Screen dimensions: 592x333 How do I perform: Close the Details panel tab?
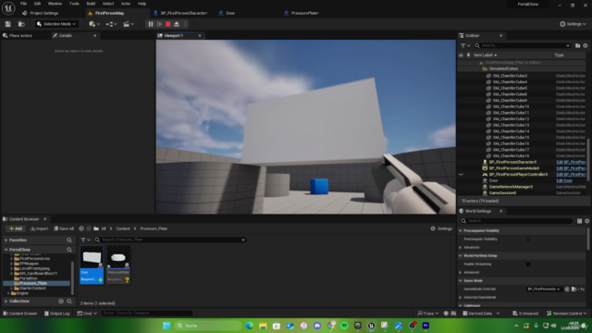(x=94, y=35)
